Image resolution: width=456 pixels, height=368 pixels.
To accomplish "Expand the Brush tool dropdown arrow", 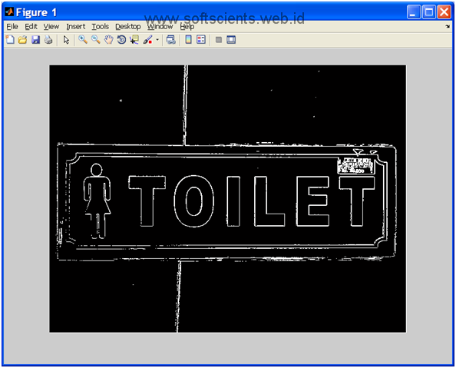I will tap(157, 40).
